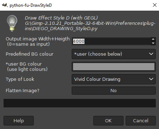Click the Output image size field showing 4000
Image resolution: width=159 pixels, height=129 pixels.
tap(111, 41)
